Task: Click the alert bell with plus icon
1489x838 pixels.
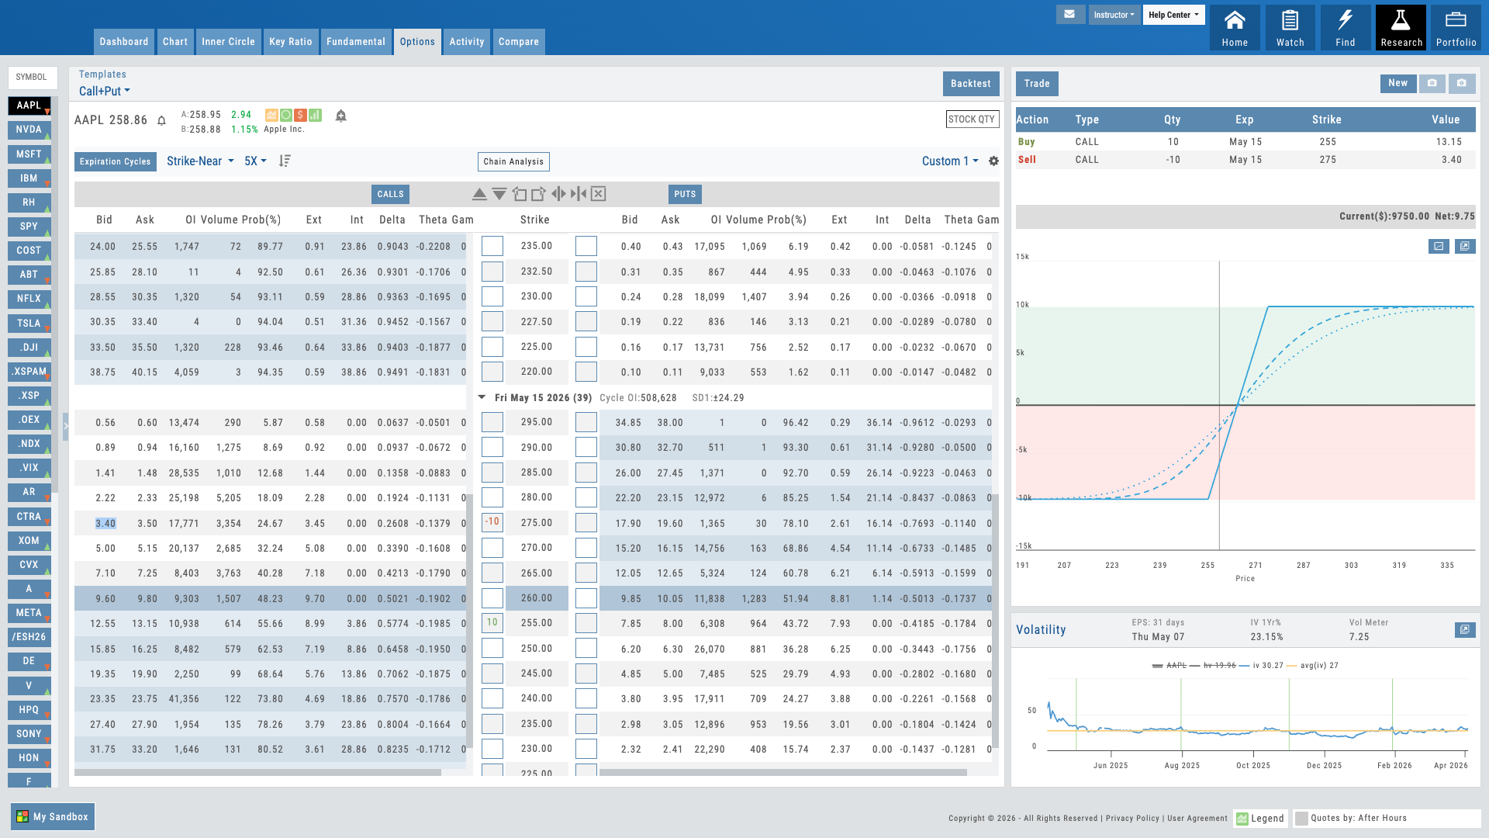Action: pos(341,116)
